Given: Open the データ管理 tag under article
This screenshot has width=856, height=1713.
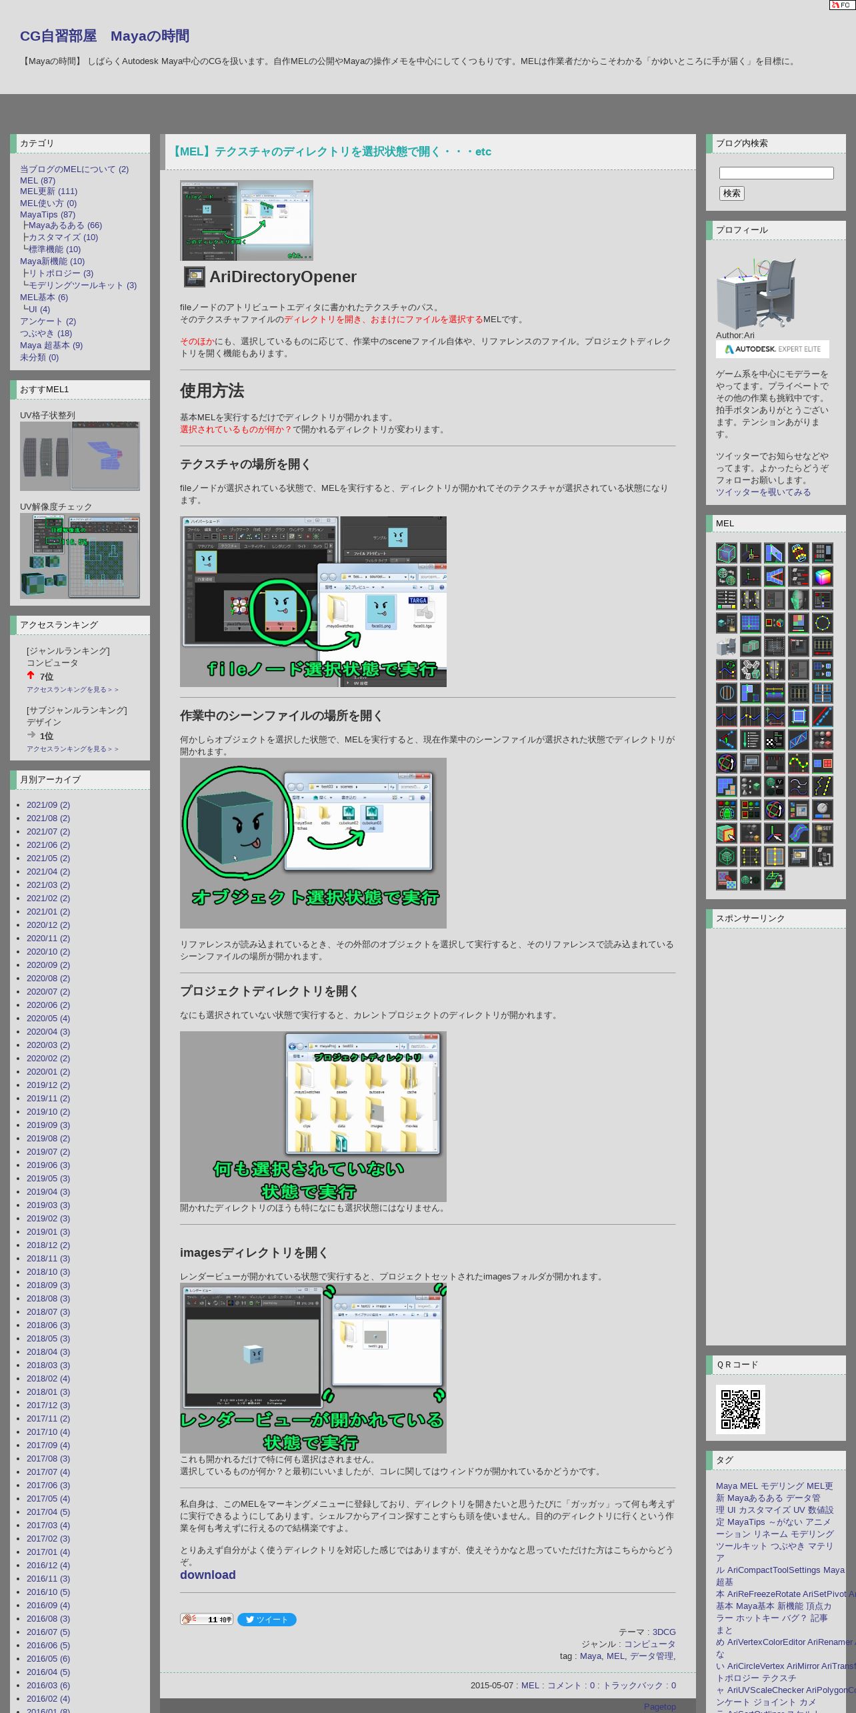Looking at the screenshot, I should 651,1656.
